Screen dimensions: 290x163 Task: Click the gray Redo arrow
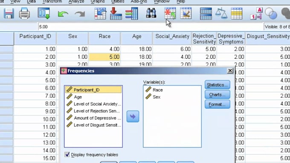click(x=80, y=14)
